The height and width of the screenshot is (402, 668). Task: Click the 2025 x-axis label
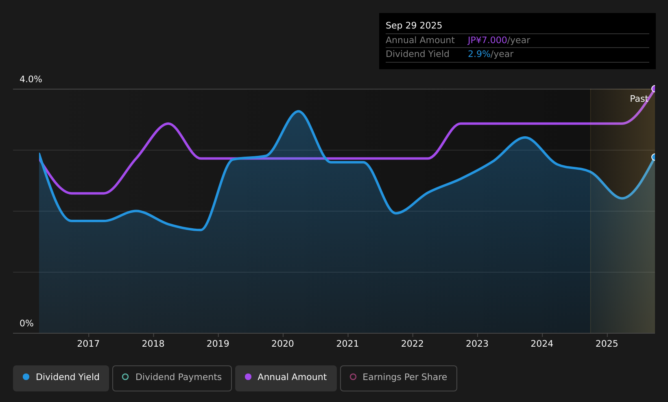(x=607, y=344)
